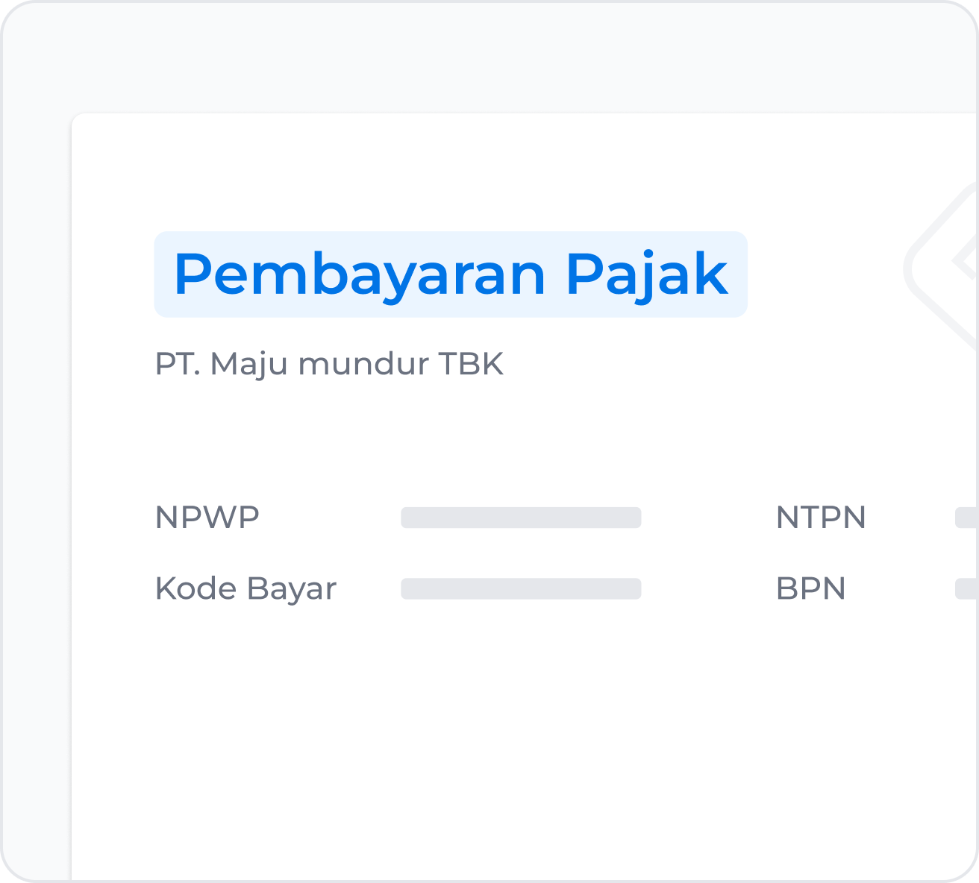Click the PT. prefix in company name
Viewport: 979px width, 883px height.
tap(178, 365)
